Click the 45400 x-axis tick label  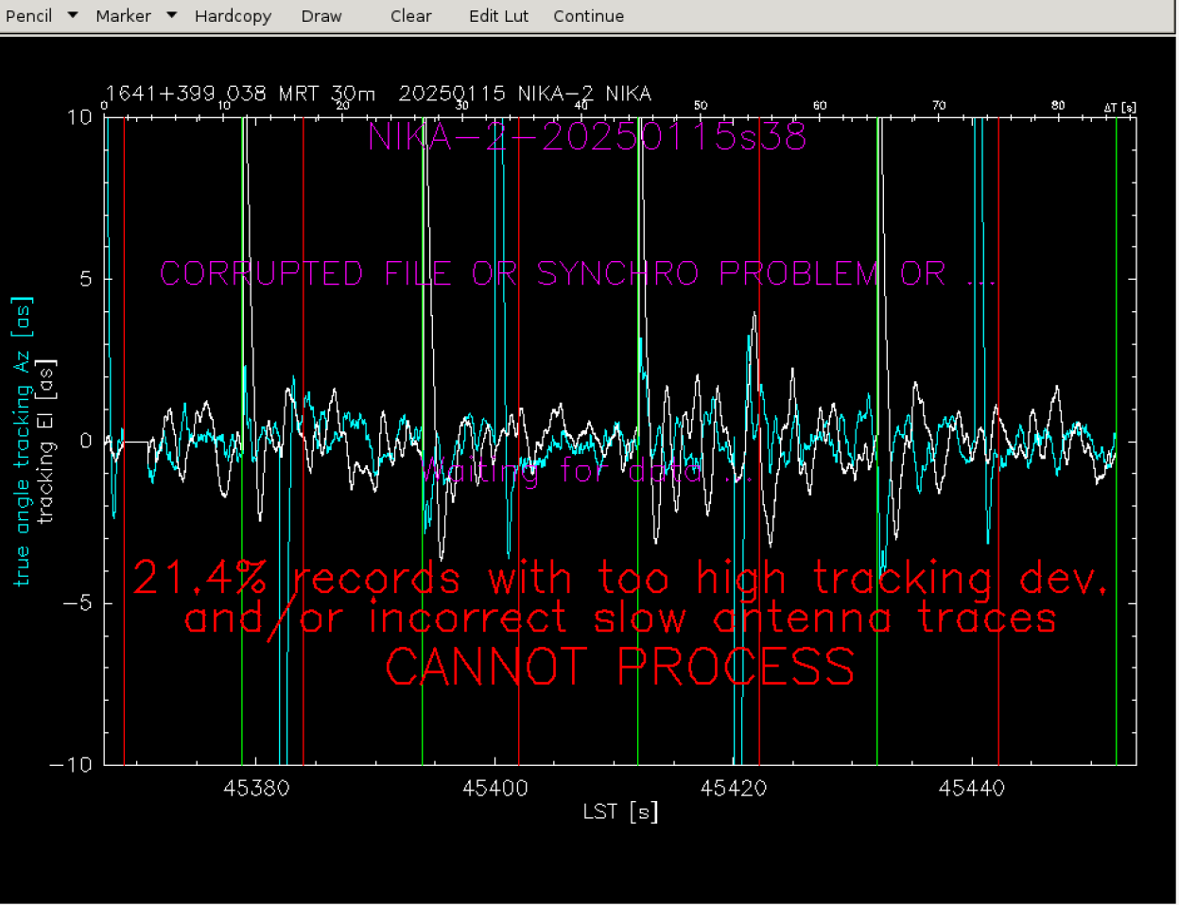click(494, 789)
